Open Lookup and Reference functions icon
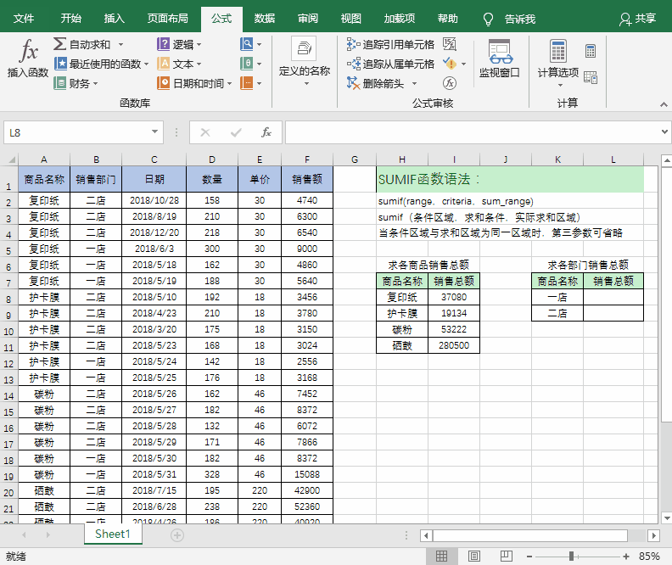Screen dimensions: 672x565 (246, 44)
